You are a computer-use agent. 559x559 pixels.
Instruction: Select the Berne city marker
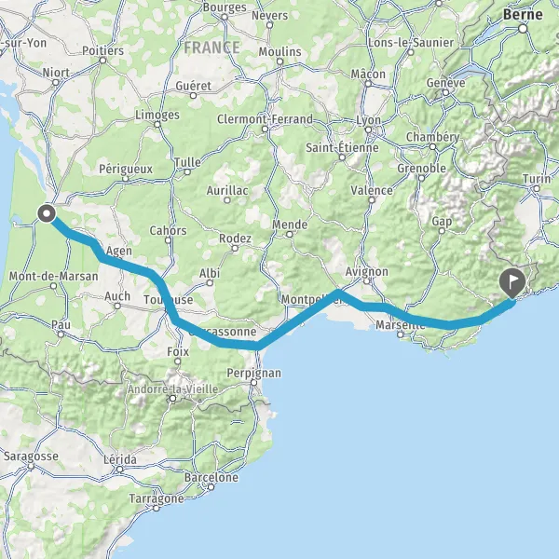pyautogui.click(x=523, y=29)
